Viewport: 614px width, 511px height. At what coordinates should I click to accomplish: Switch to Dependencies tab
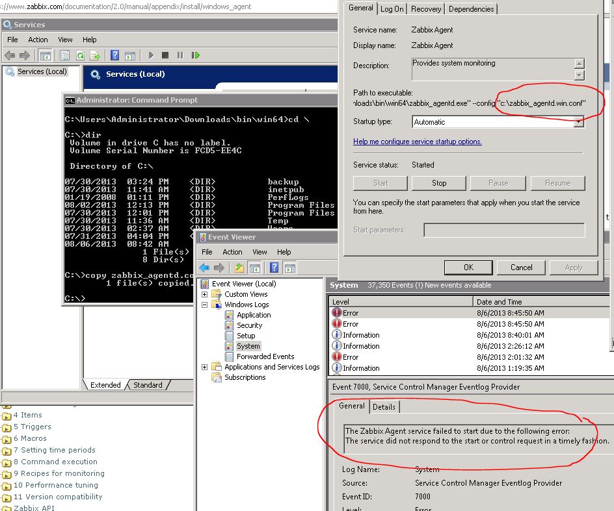coord(472,9)
